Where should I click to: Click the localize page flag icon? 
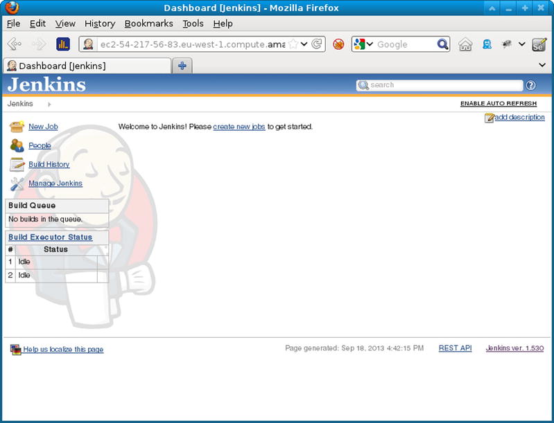(15, 350)
